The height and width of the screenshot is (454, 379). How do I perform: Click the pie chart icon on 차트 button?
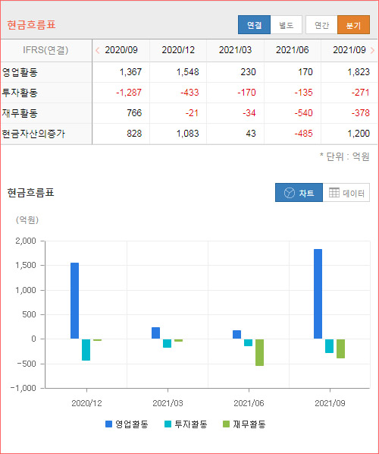click(290, 193)
